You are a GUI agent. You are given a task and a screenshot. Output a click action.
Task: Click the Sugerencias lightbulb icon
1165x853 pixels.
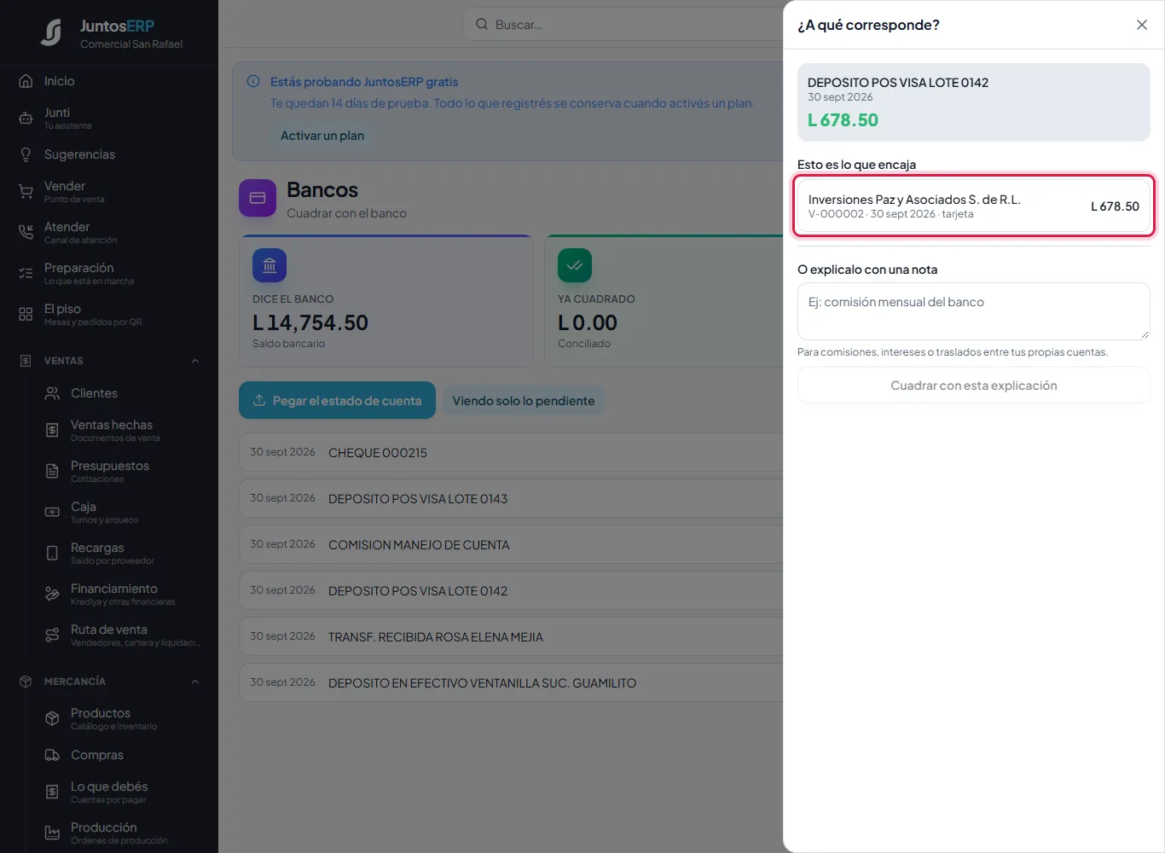(x=26, y=154)
